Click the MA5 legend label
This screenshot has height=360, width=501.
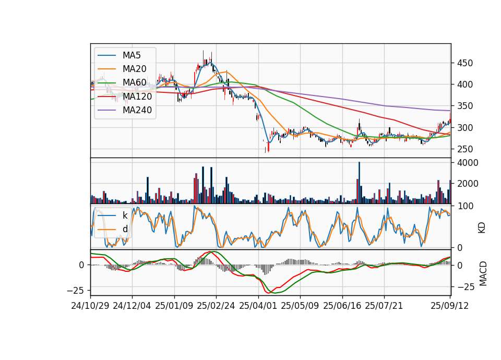[132, 55]
